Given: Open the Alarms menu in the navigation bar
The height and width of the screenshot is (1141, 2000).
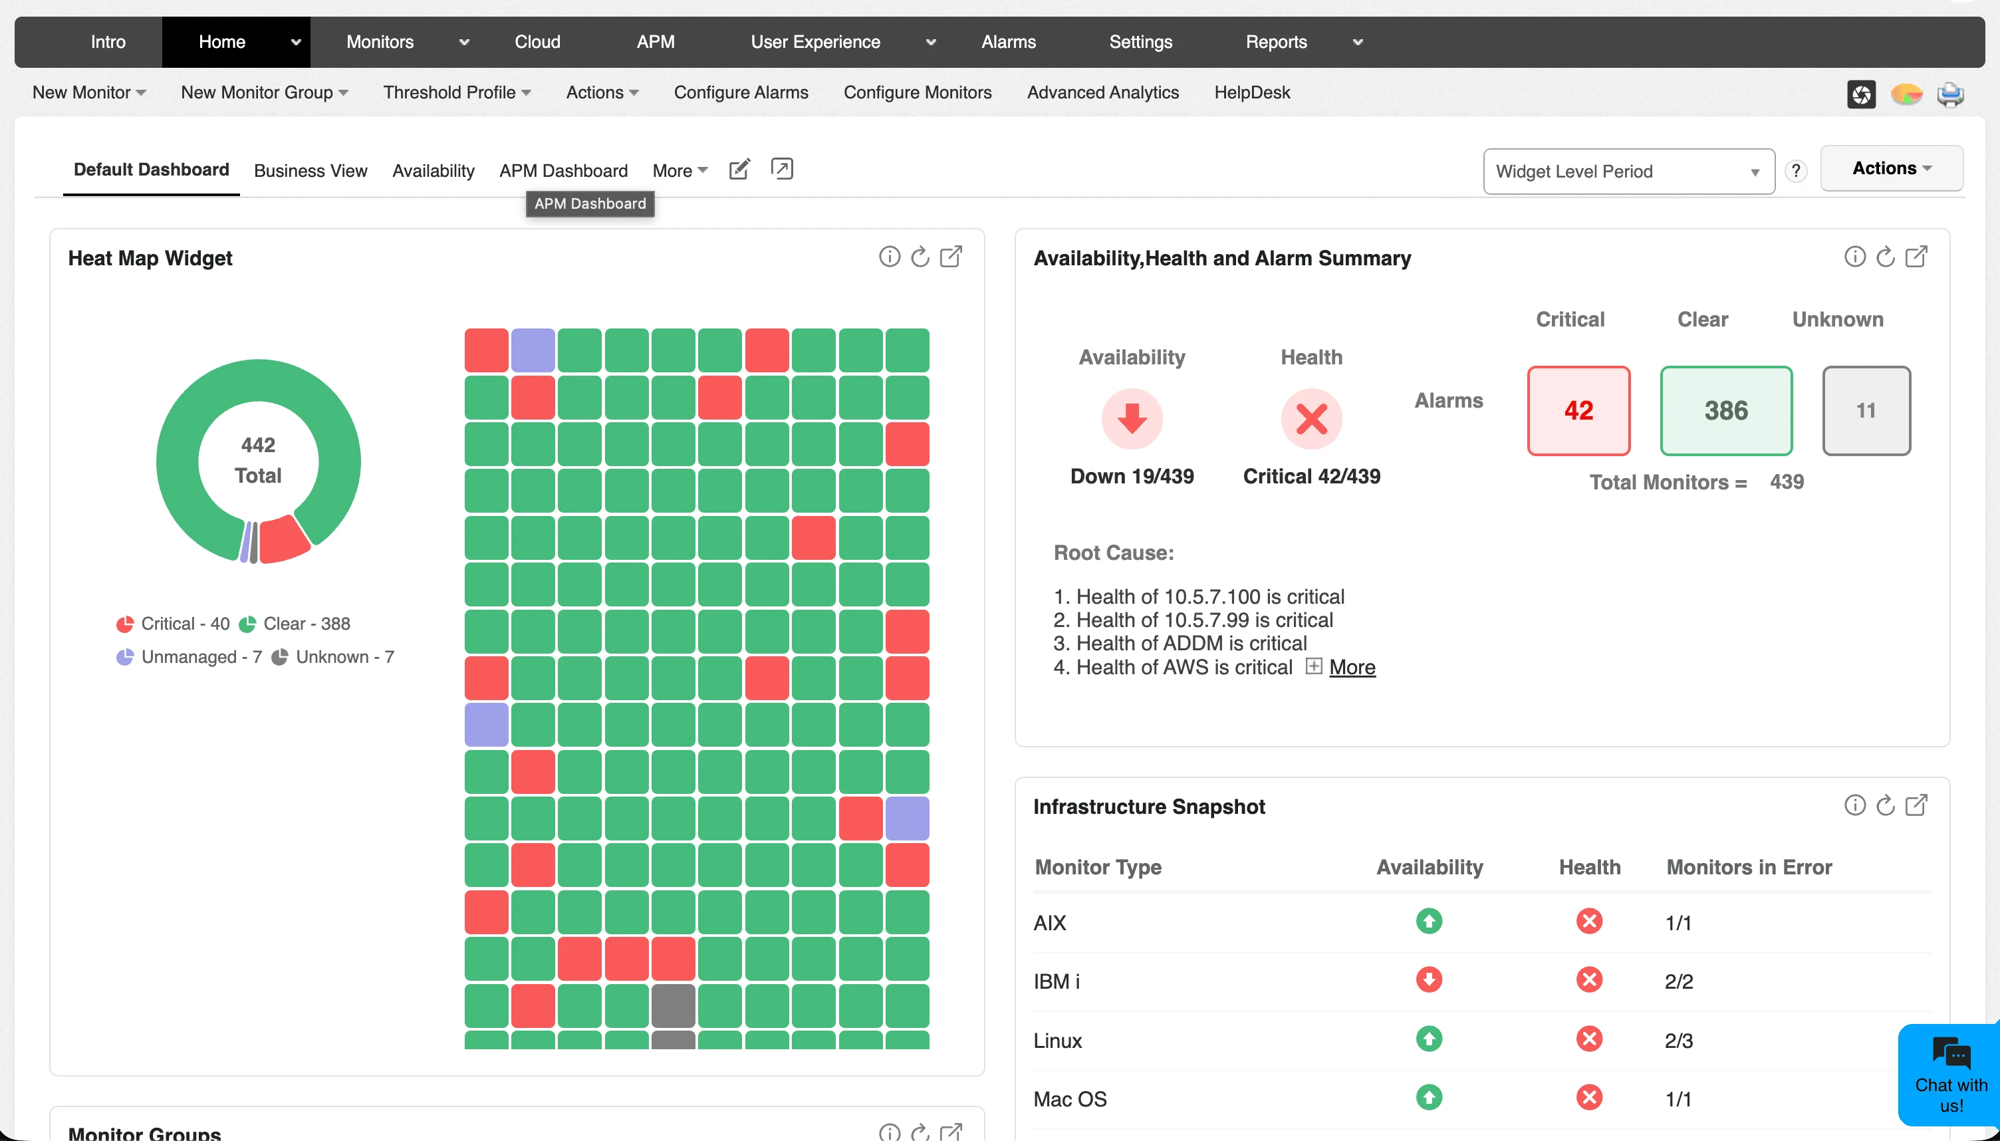Looking at the screenshot, I should pyautogui.click(x=1008, y=41).
